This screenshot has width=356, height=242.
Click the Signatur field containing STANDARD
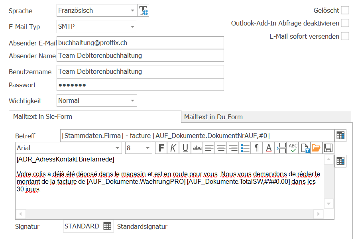[x=88, y=226]
